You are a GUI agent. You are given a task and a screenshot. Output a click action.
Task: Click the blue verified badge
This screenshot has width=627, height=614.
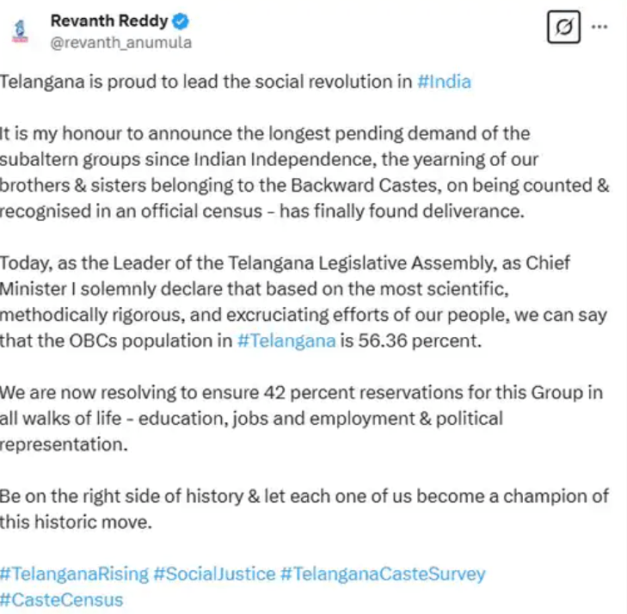point(182,21)
